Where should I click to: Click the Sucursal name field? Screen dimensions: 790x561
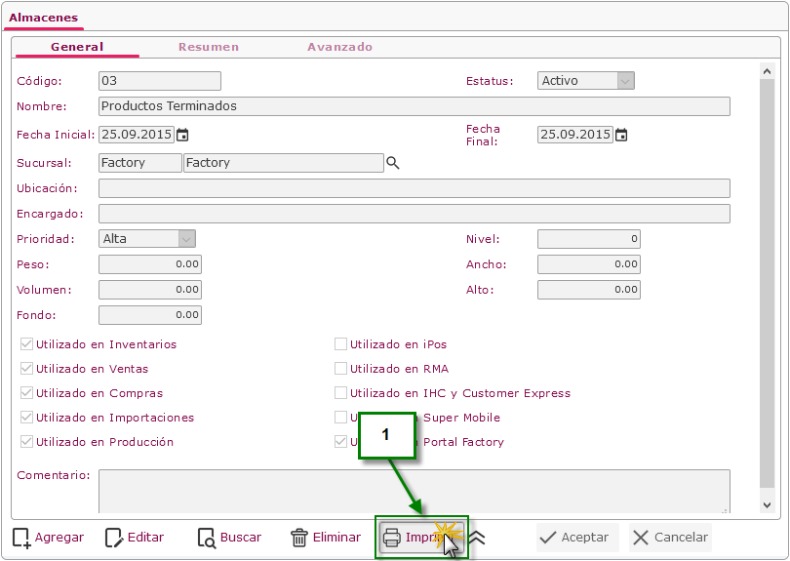click(x=284, y=163)
